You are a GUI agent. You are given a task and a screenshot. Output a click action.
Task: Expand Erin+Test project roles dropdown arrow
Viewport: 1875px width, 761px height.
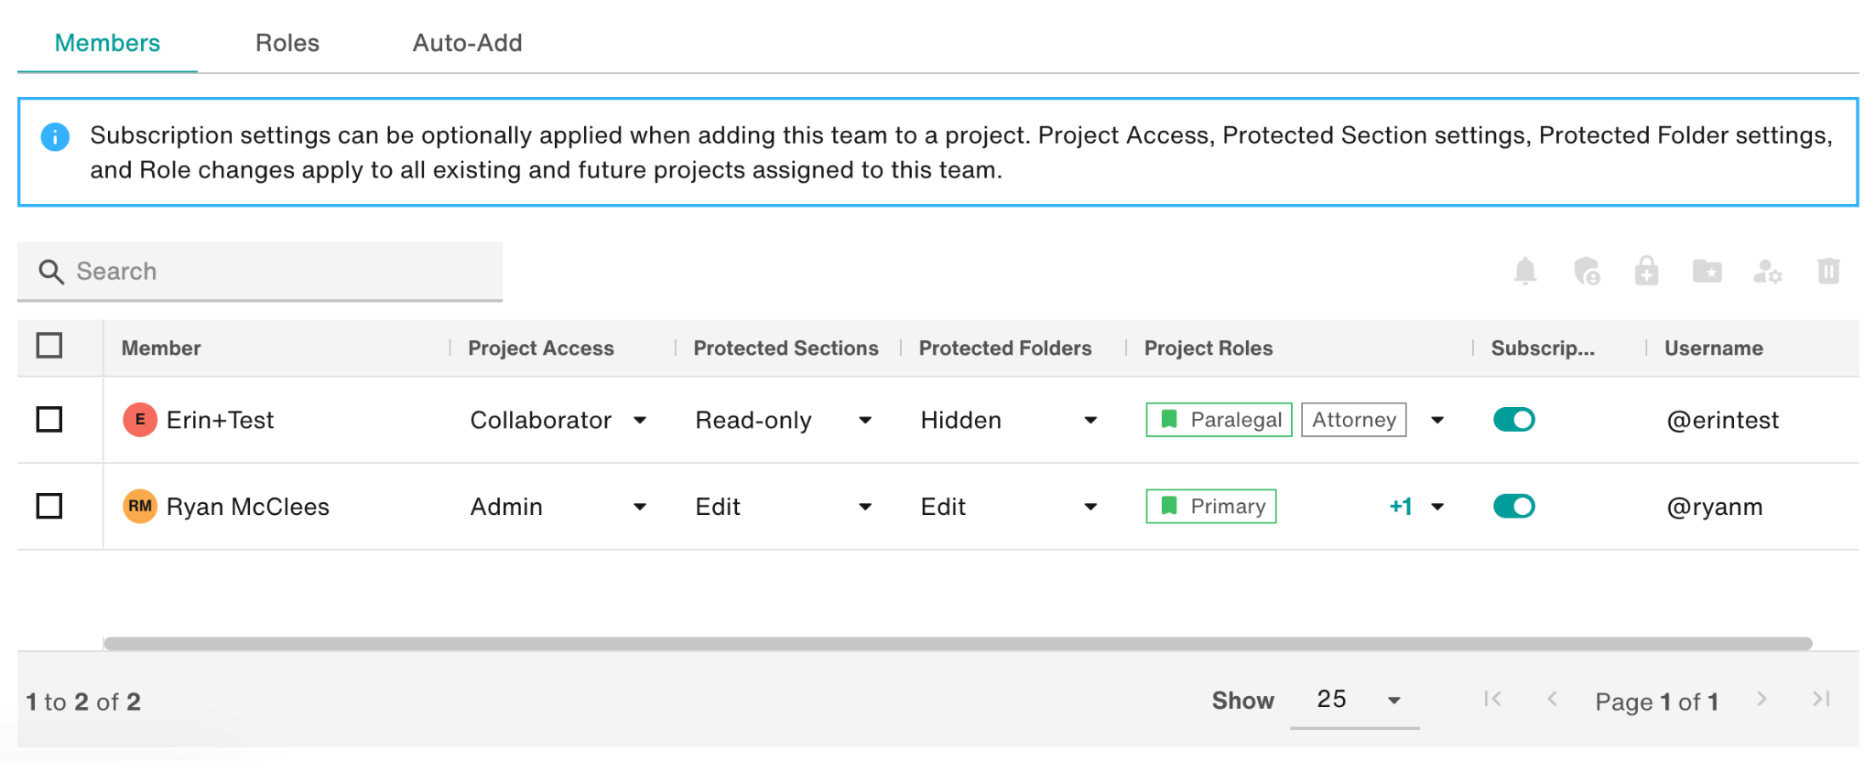click(x=1437, y=421)
